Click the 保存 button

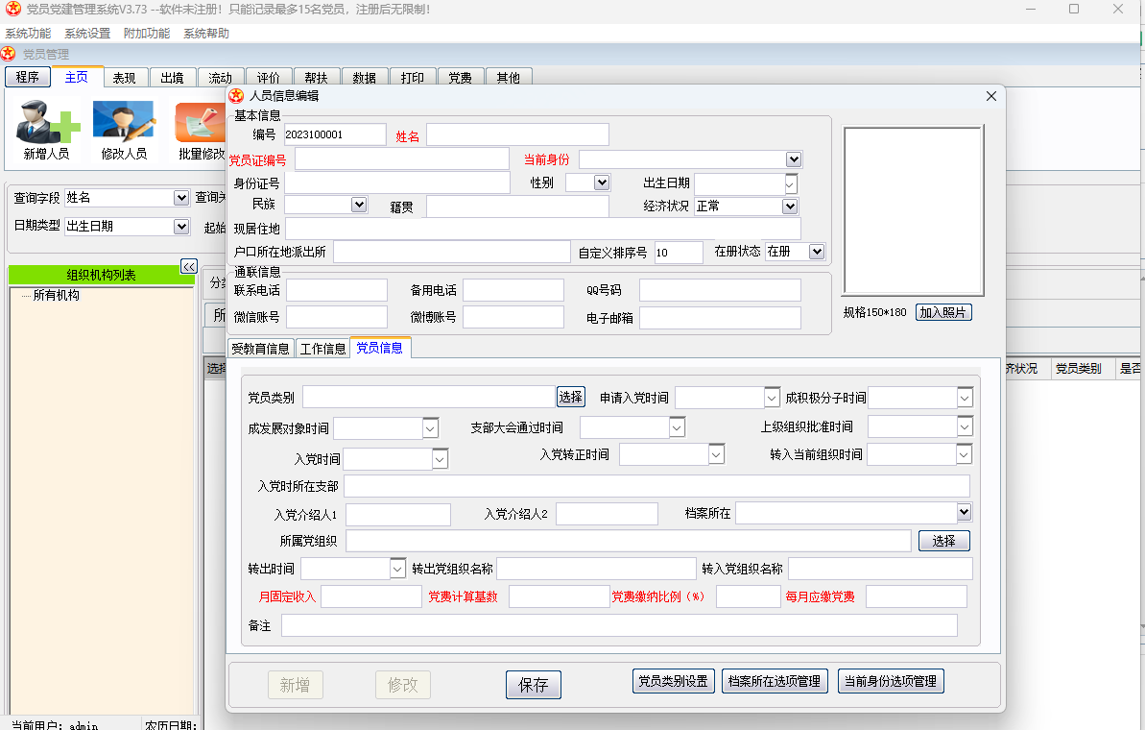(x=533, y=685)
